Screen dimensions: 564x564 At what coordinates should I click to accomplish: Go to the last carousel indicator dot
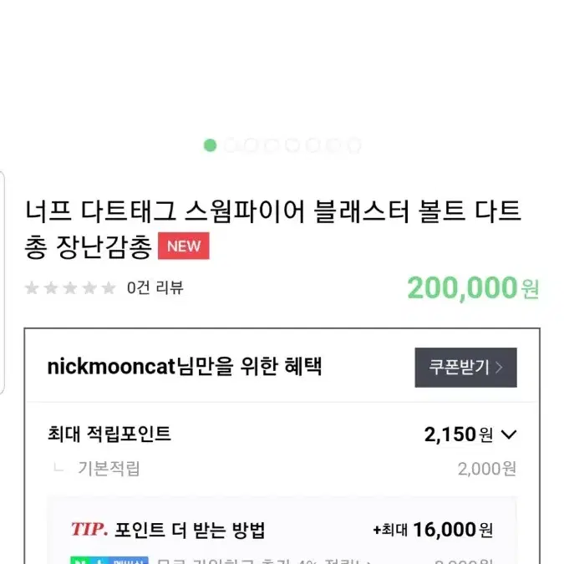point(354,145)
